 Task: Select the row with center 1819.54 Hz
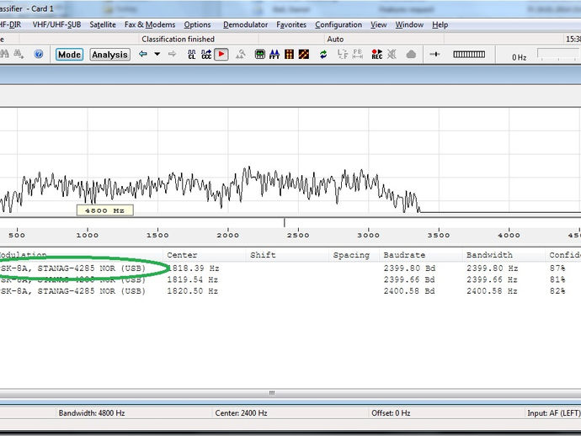point(290,279)
